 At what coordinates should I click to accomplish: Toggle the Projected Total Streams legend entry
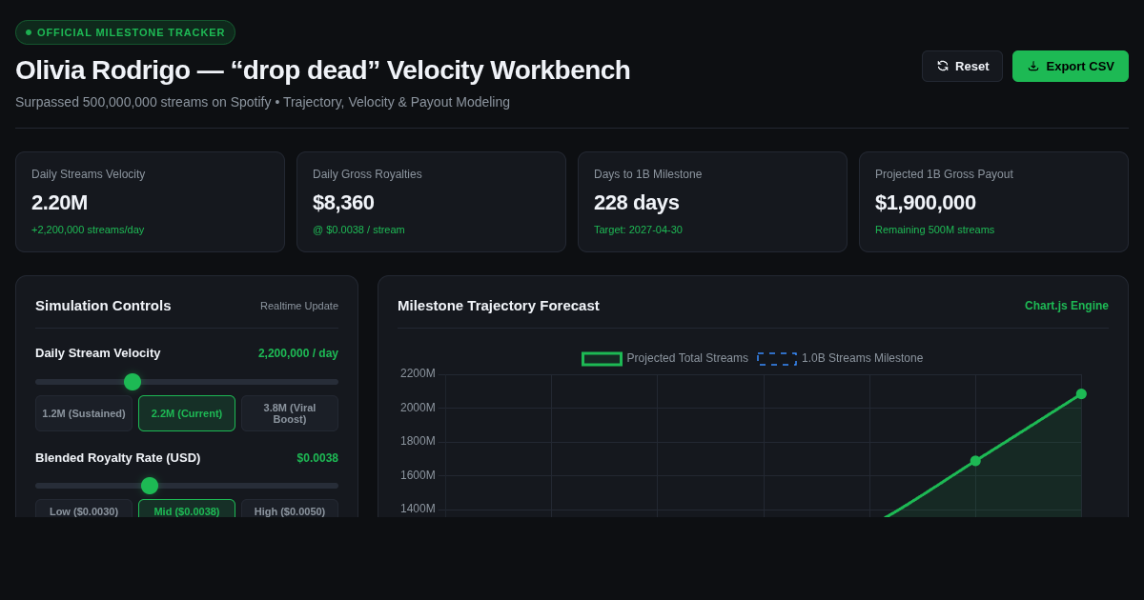(x=665, y=358)
